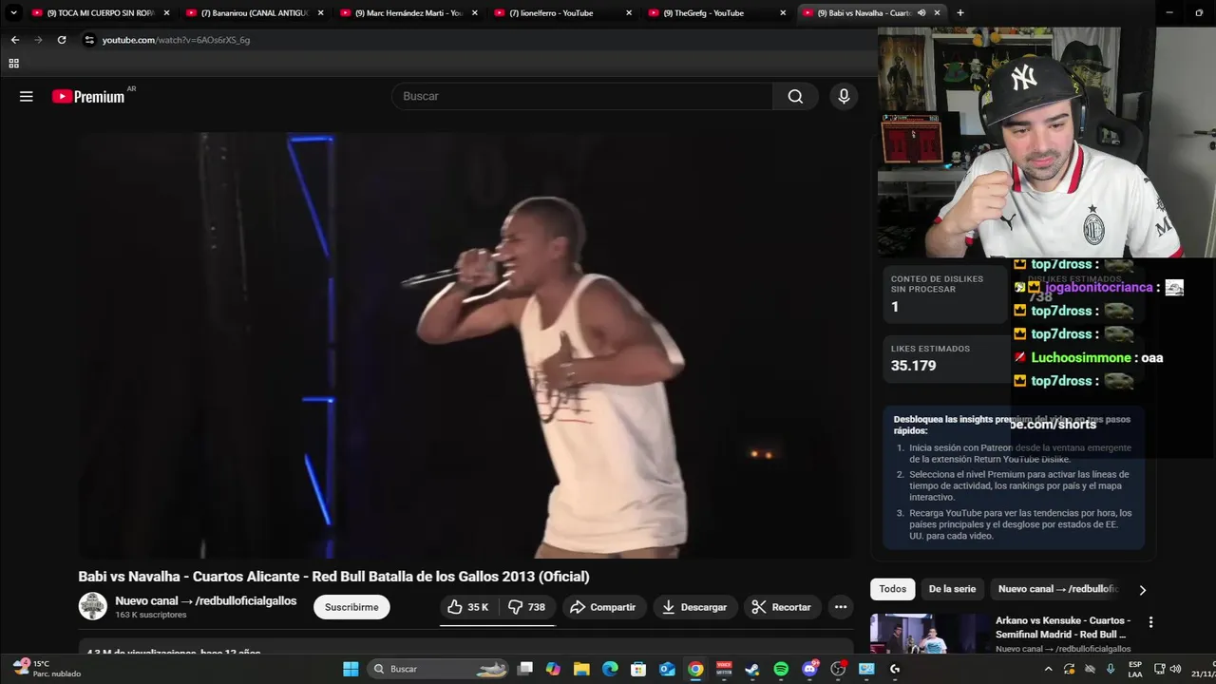Focus the Buscar search field
The image size is (1216, 684).
pos(582,96)
